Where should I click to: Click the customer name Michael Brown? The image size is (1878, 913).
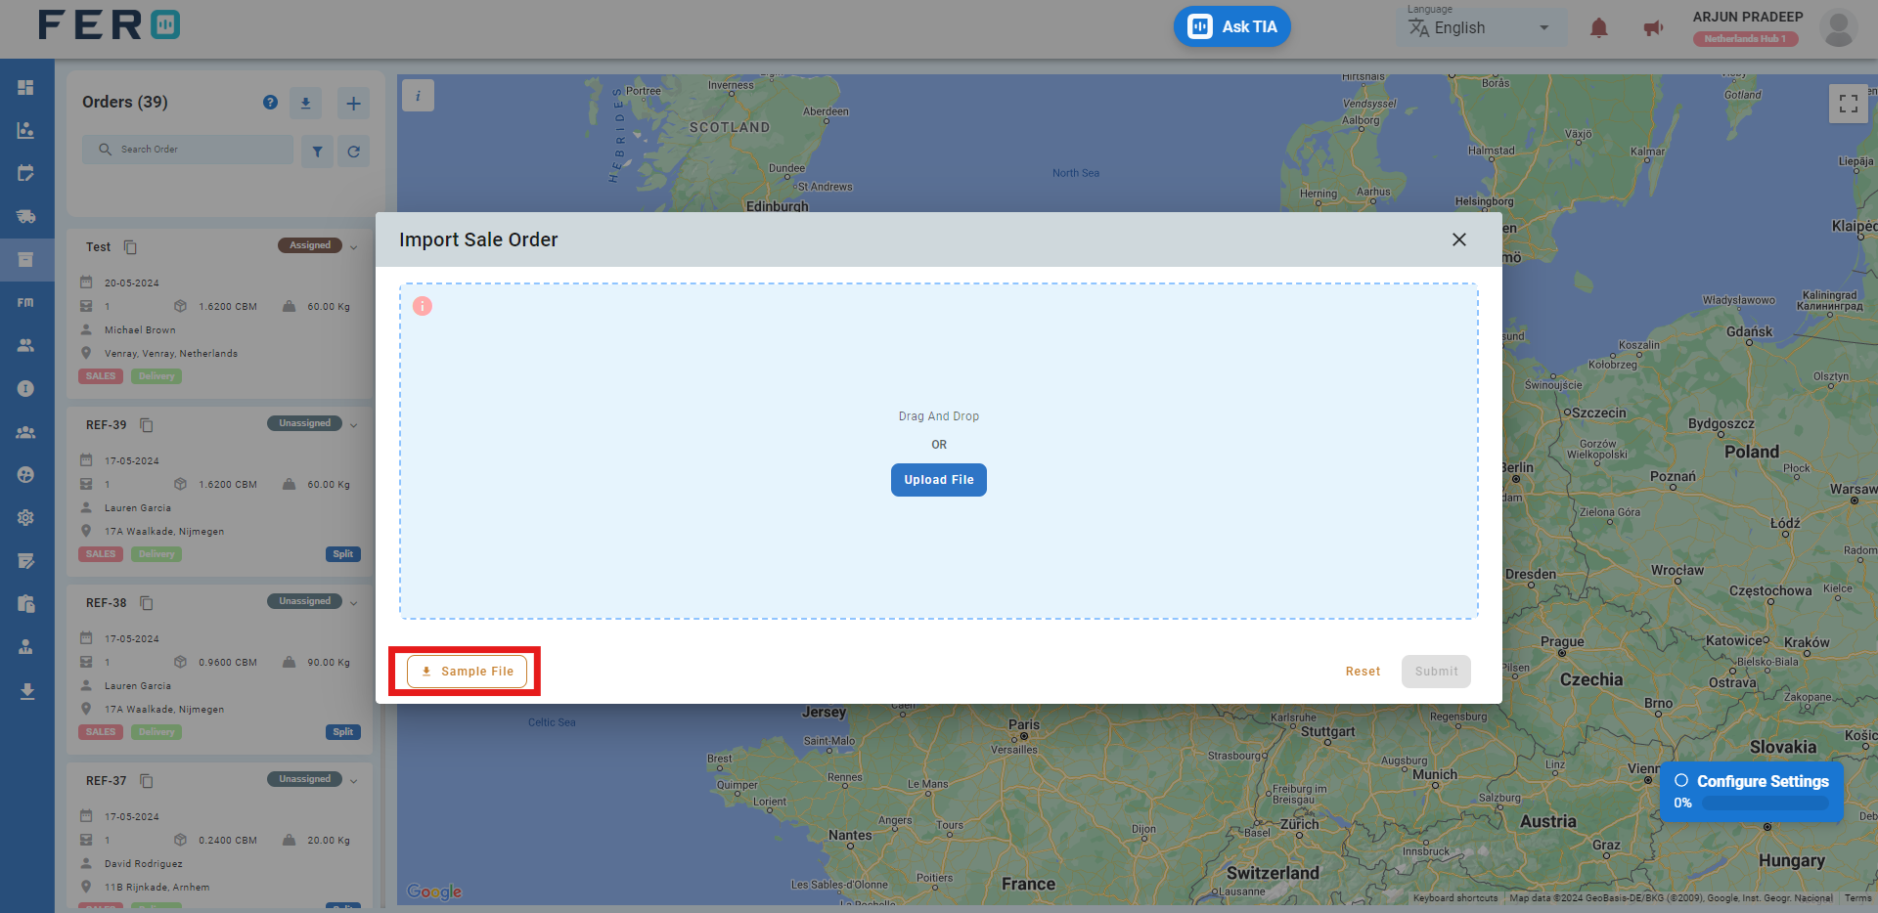[x=140, y=330]
